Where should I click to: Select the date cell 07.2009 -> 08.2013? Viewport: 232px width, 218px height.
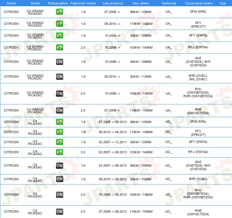[x=113, y=211]
